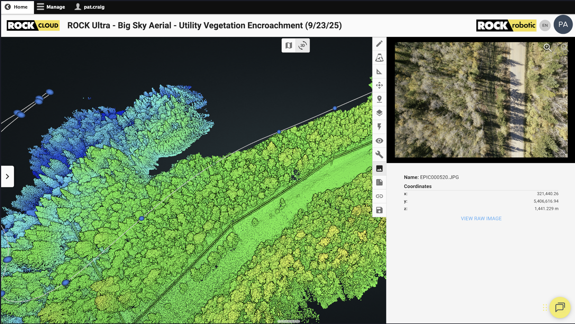
Task: Zoom in on the aerial photo
Action: point(547,48)
